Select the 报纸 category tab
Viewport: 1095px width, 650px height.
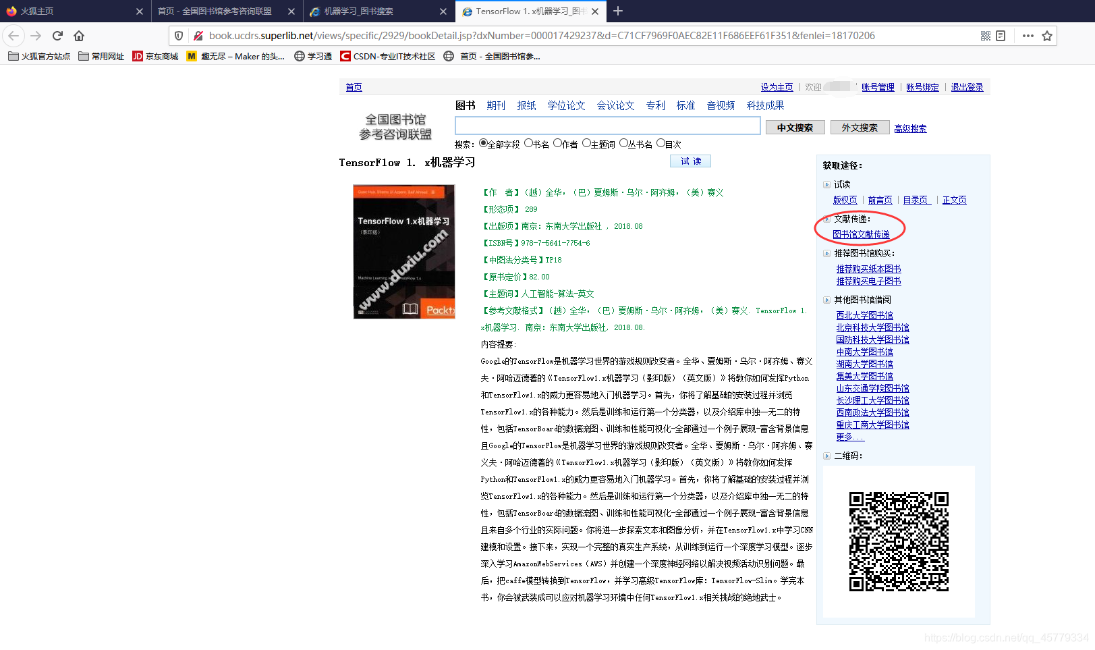[x=526, y=105]
